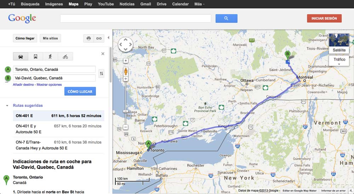Swap start and destination icon
The height and width of the screenshot is (194, 354).
(101, 73)
